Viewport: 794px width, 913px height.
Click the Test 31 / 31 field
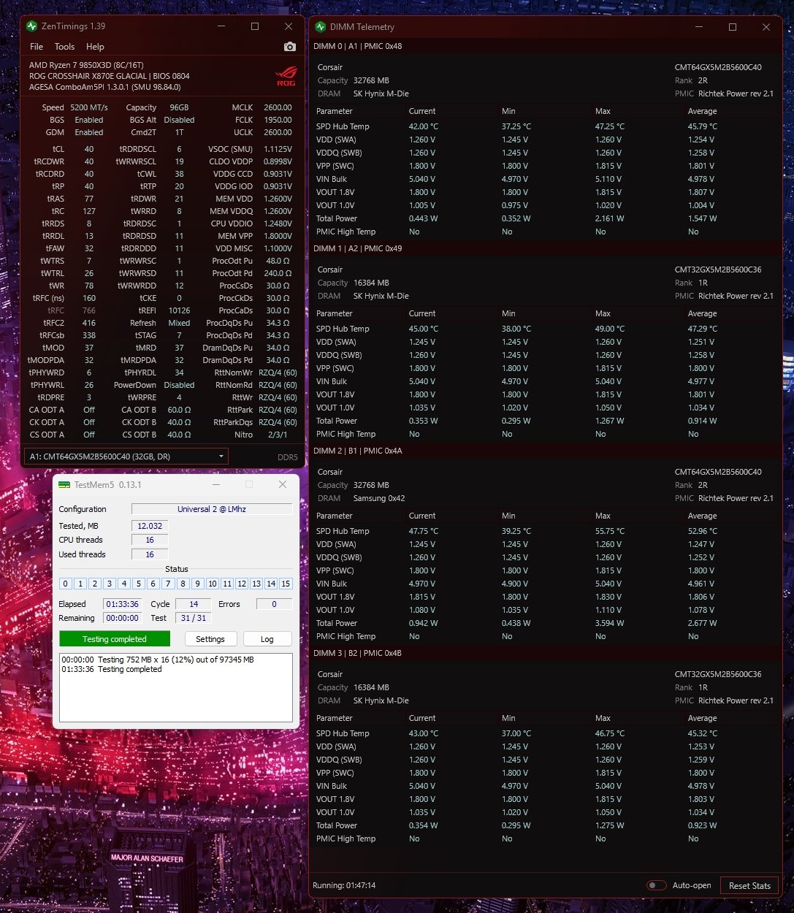tap(194, 618)
